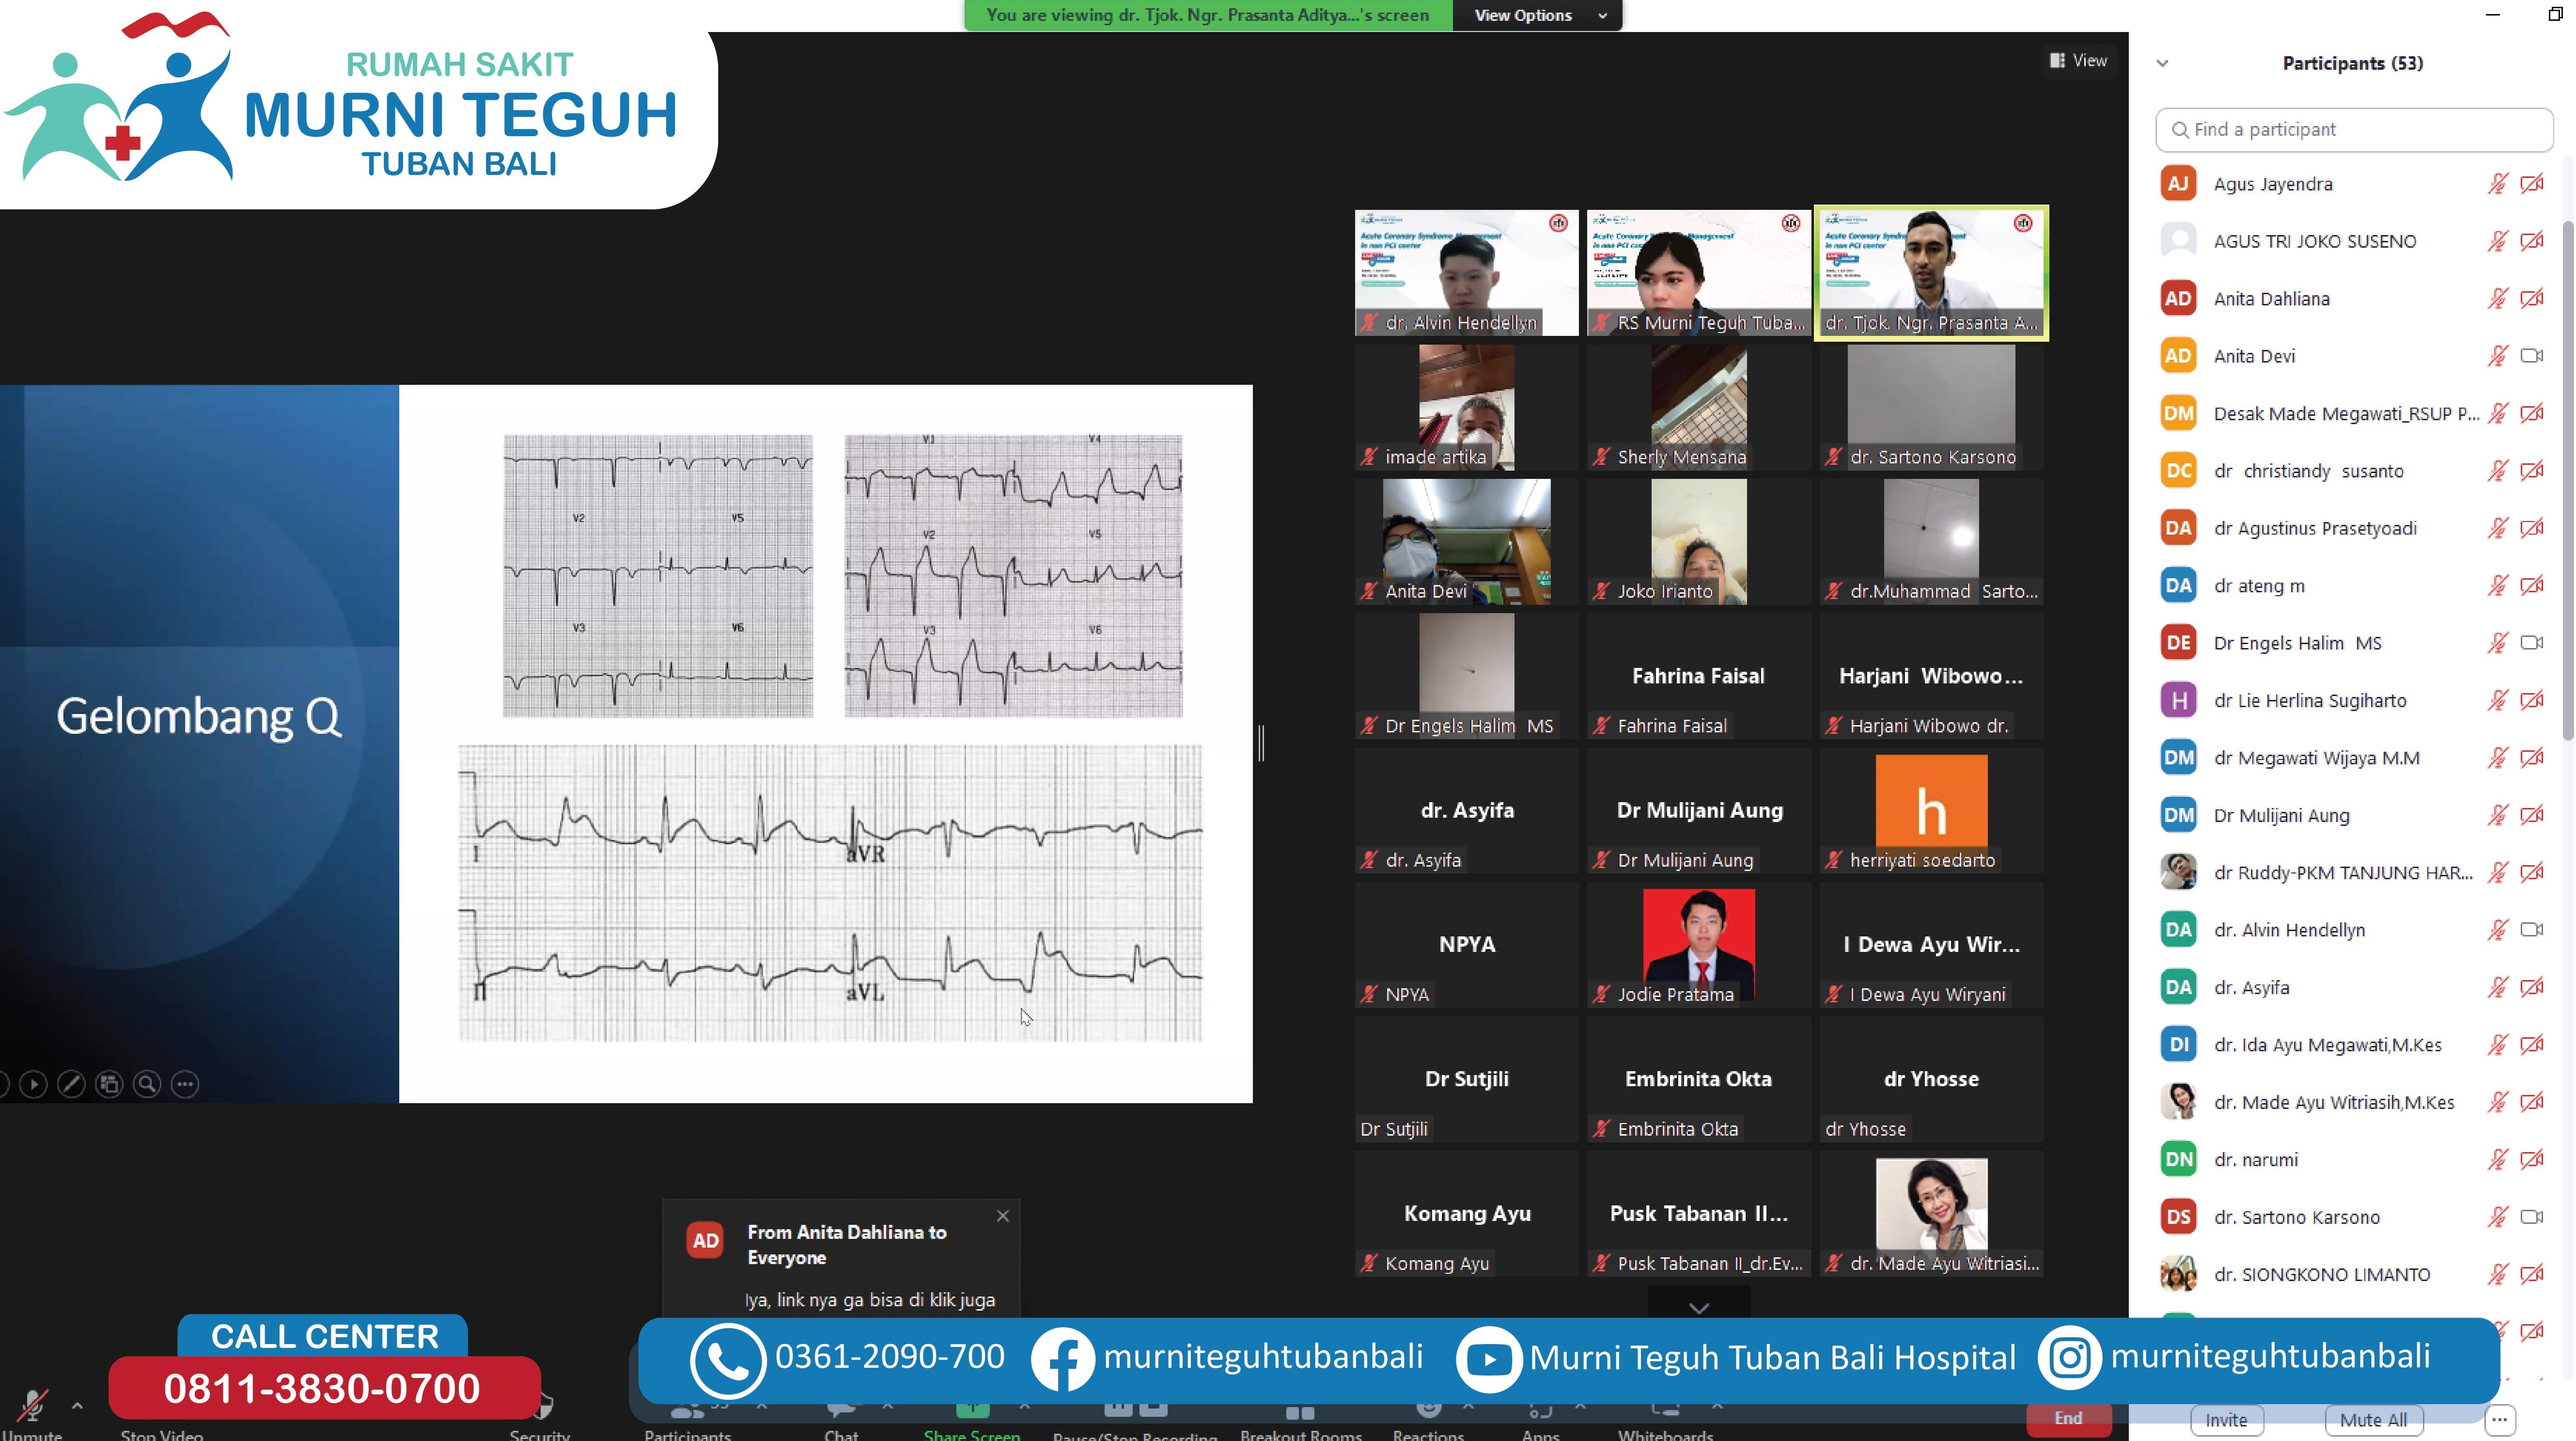Click green screen-viewing banner for dr. Tjok
The image size is (2576, 1441).
coord(1208,15)
